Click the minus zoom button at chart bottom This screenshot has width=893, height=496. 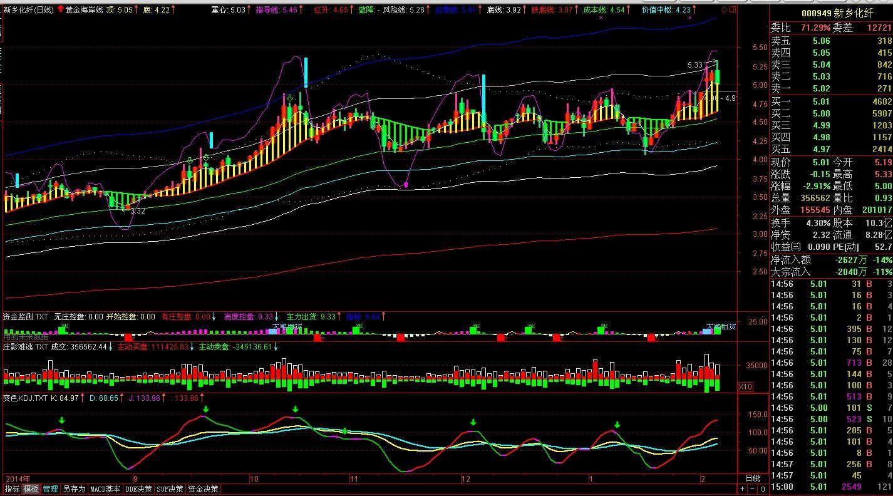tap(753, 489)
